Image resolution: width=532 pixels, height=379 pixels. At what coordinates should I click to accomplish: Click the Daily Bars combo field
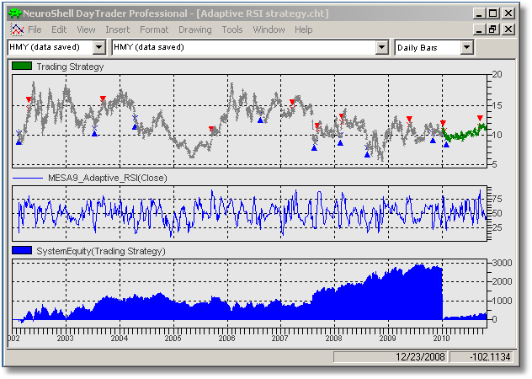click(x=434, y=47)
